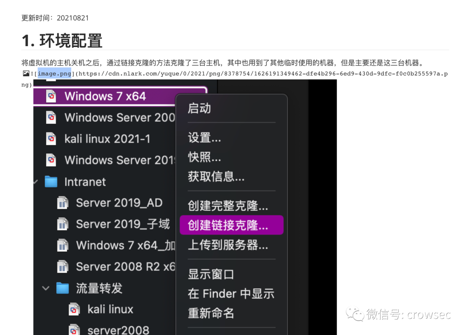Click the cdn.nlark.com image URL

234,79
